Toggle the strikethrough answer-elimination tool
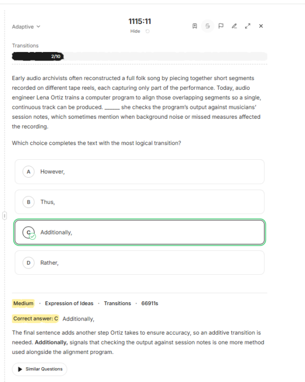 207,26
